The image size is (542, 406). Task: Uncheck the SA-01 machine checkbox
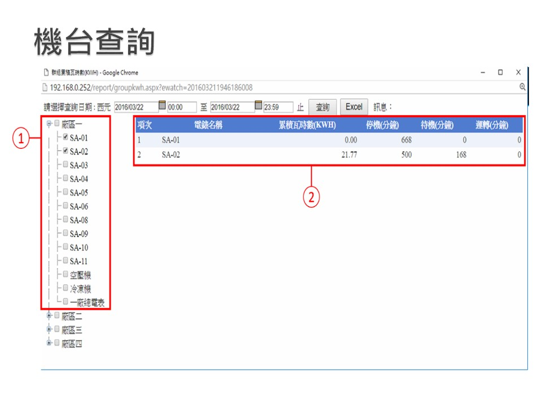pos(66,137)
